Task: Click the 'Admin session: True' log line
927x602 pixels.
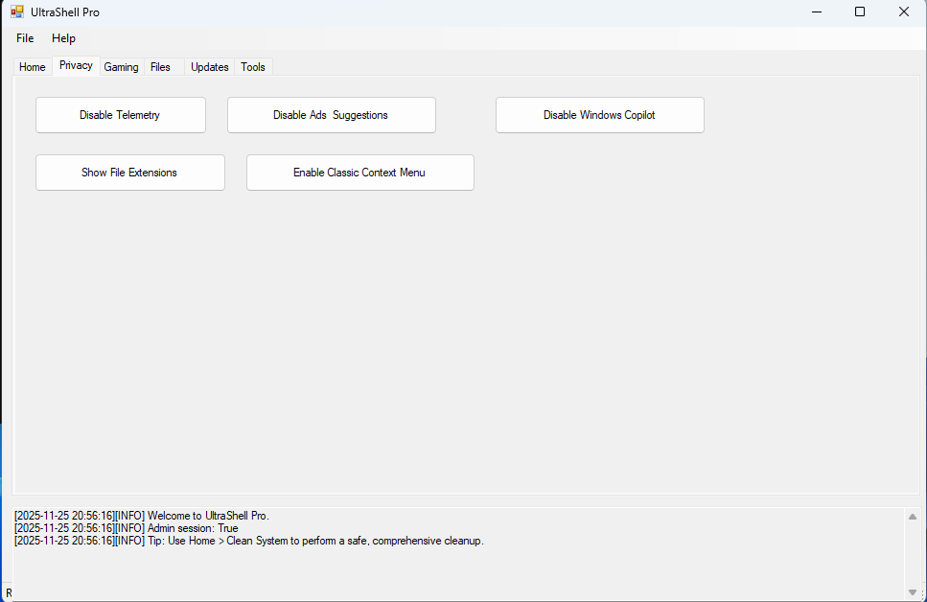Action: [x=127, y=528]
